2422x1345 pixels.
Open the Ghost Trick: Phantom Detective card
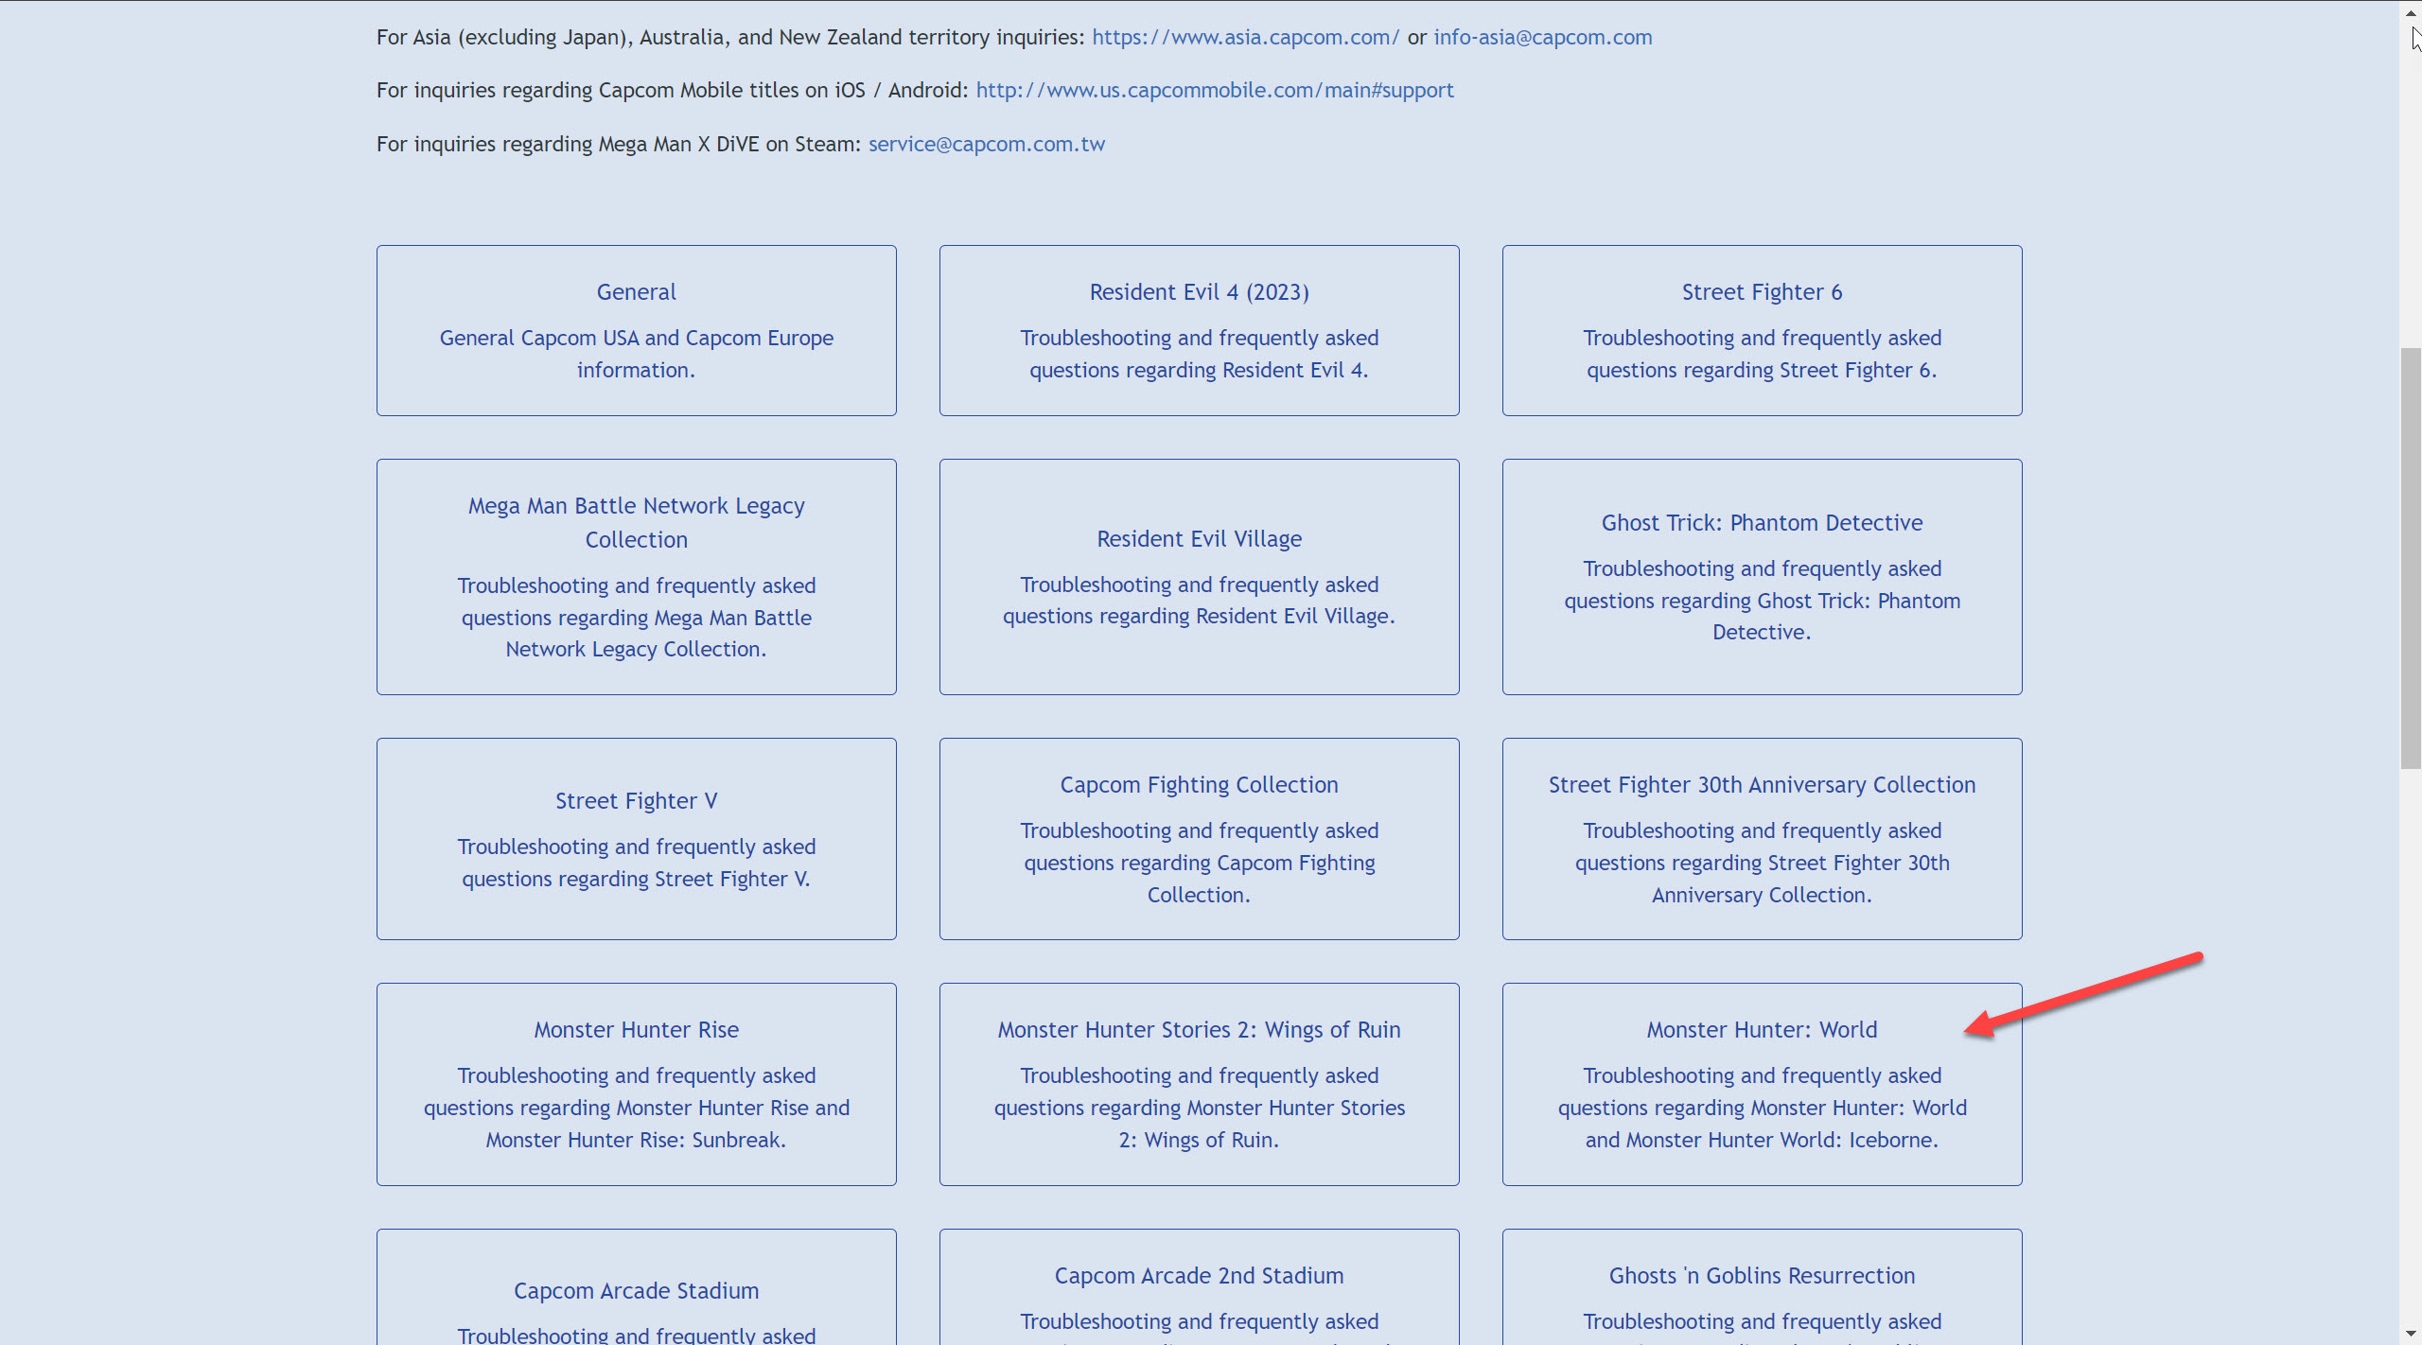pyautogui.click(x=1762, y=576)
